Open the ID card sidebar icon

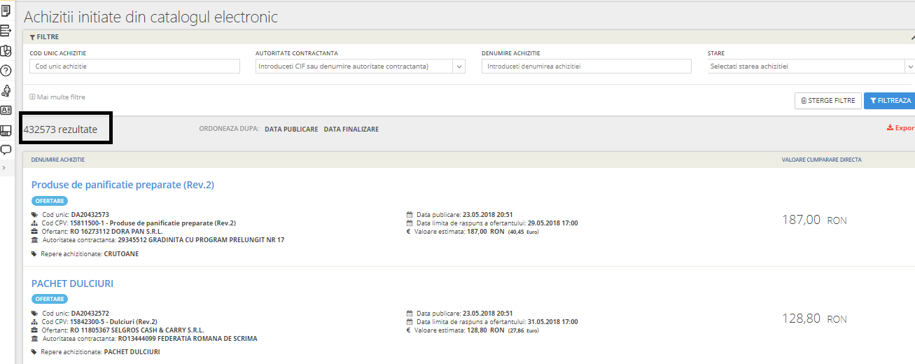coord(6,110)
